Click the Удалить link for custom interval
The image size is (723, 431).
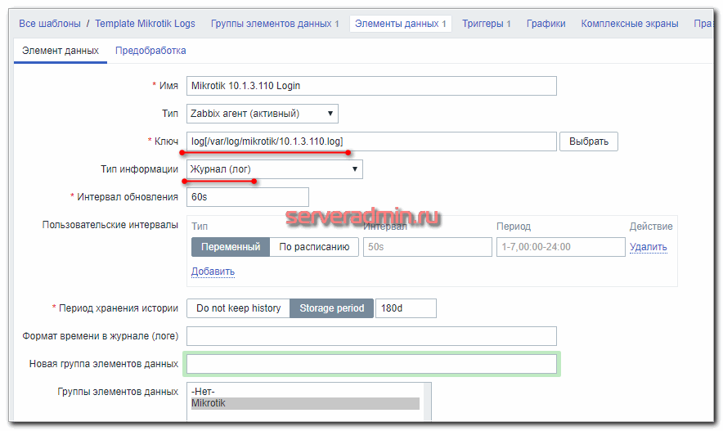point(648,247)
